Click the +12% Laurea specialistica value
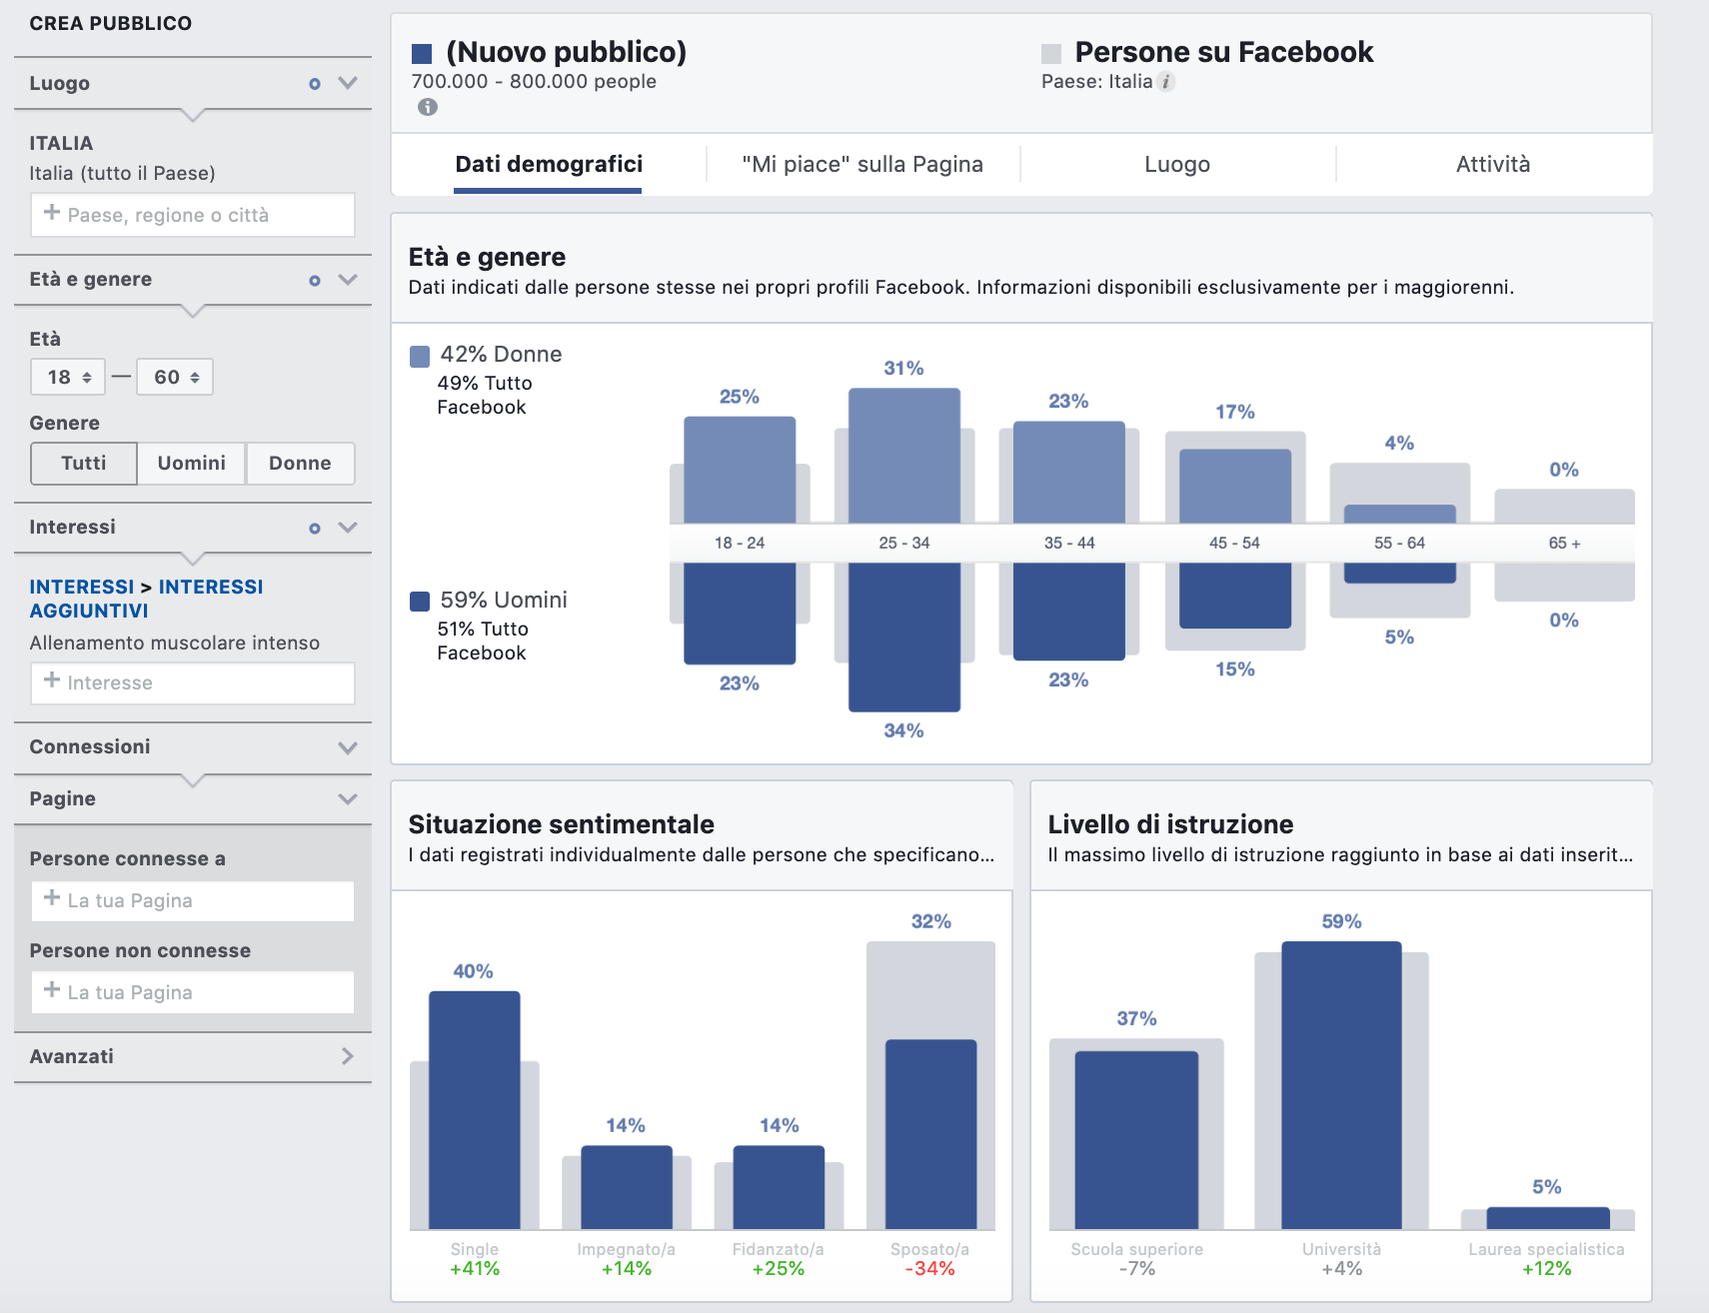1709x1313 pixels. click(x=1547, y=1269)
